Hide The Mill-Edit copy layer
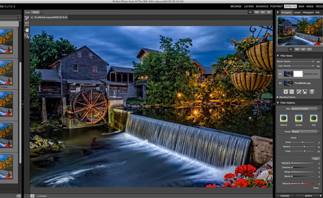 pyautogui.click(x=280, y=83)
